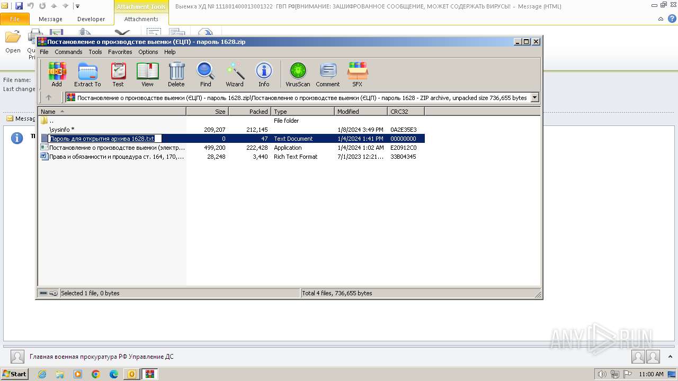678x381 pixels.
Task: Run the Test archive tool
Action: [x=118, y=75]
